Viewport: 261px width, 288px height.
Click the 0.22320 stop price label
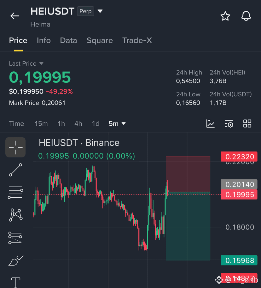pos(239,157)
